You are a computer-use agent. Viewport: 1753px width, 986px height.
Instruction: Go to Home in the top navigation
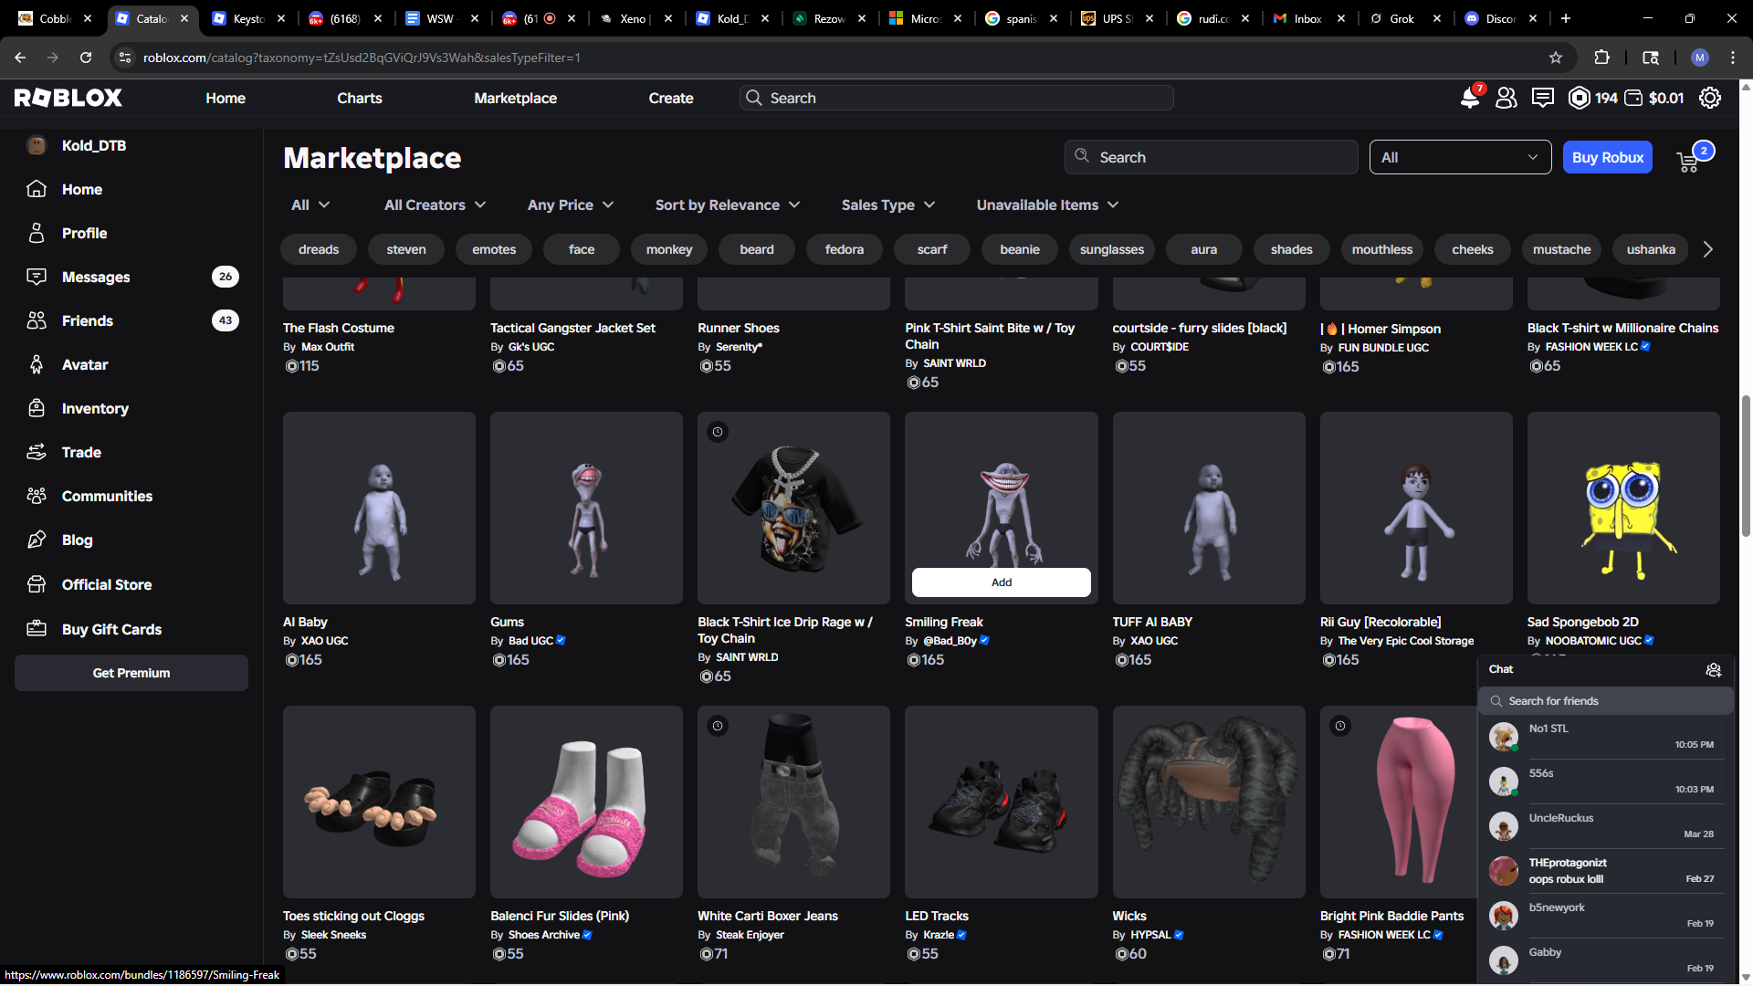pos(226,98)
